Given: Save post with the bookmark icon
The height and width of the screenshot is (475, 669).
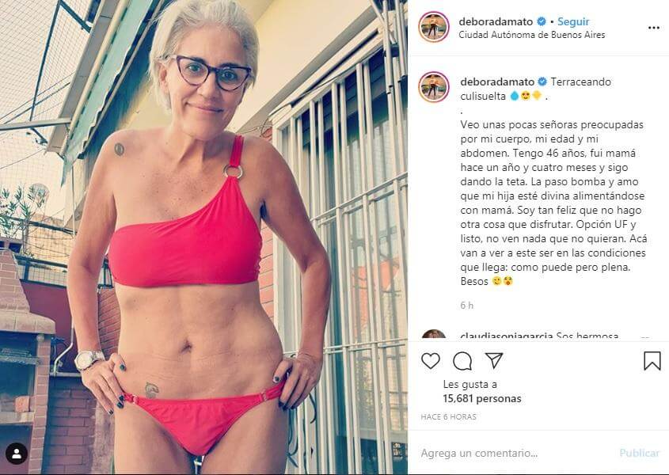Looking at the screenshot, I should pyautogui.click(x=652, y=361).
